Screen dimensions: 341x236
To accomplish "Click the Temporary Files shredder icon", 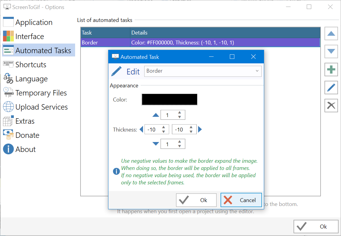I will tap(8, 92).
